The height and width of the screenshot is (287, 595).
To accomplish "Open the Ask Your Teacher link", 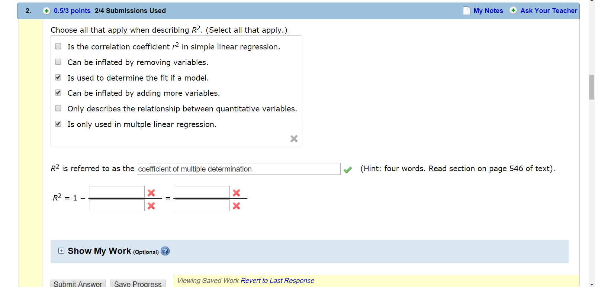I will pos(549,11).
